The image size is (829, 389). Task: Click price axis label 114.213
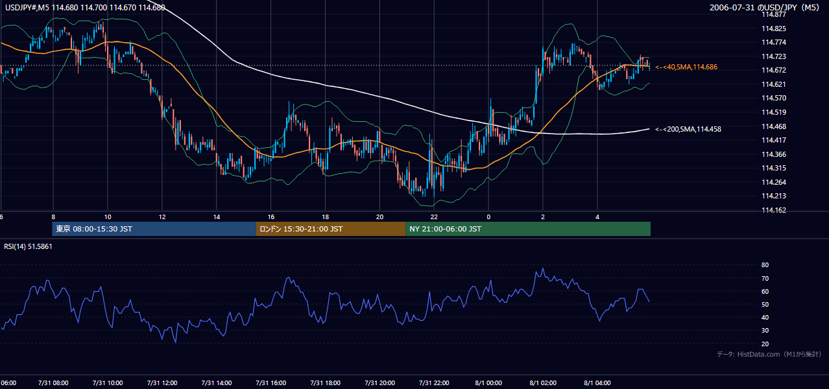[x=774, y=196]
